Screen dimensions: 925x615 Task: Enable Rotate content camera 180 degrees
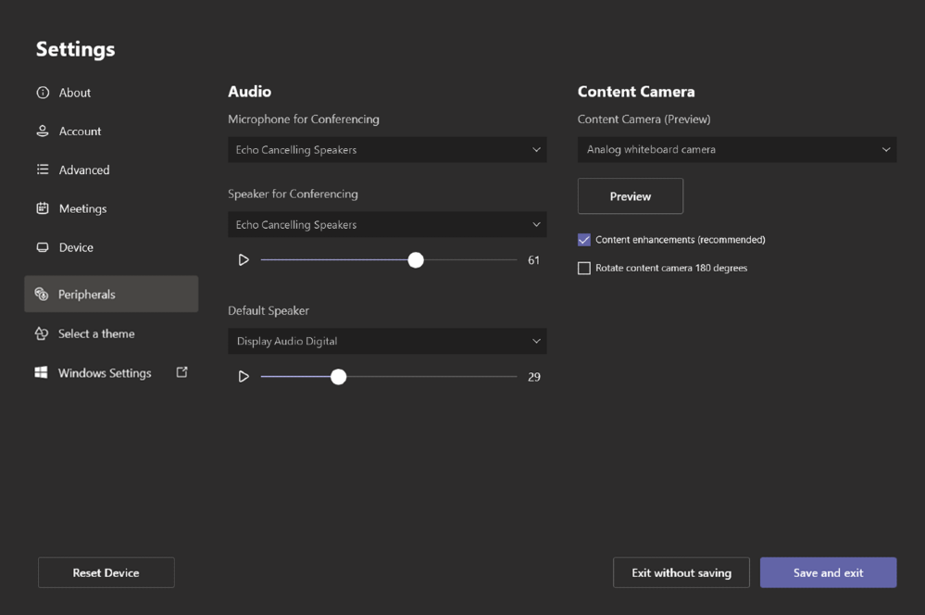coord(584,269)
